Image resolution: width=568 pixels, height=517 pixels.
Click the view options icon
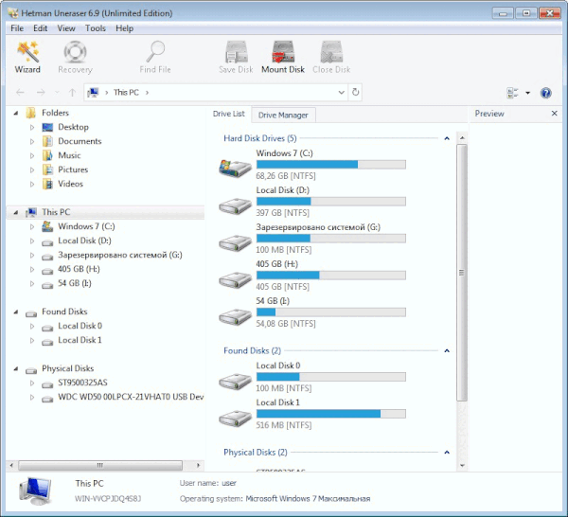tap(512, 93)
